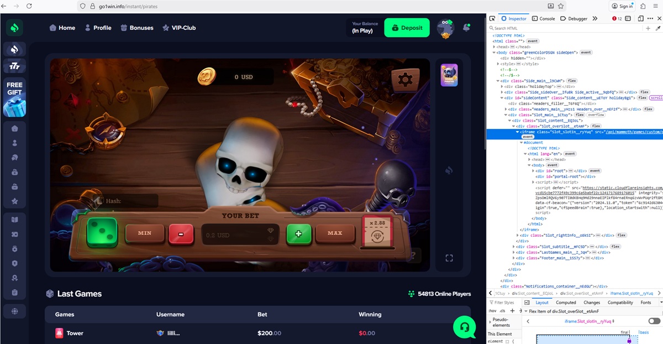Toggle the .cls class panel
Image resolution: width=663 pixels, height=344 pixels.
(503, 311)
